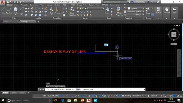The width and height of the screenshot is (183, 103).
Task: Toggle ortho mode in status bar
Action: (x=72, y=96)
